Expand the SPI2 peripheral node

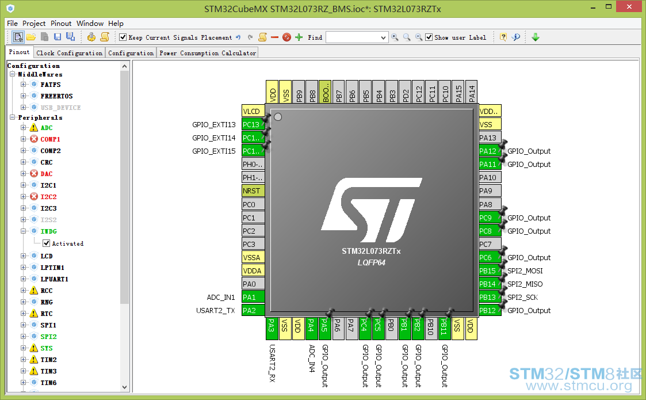(24, 337)
